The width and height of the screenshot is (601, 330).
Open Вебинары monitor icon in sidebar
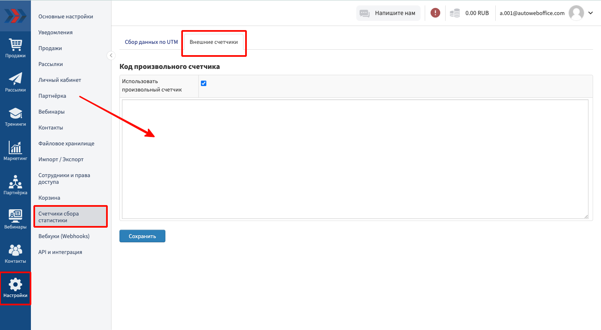(x=15, y=216)
